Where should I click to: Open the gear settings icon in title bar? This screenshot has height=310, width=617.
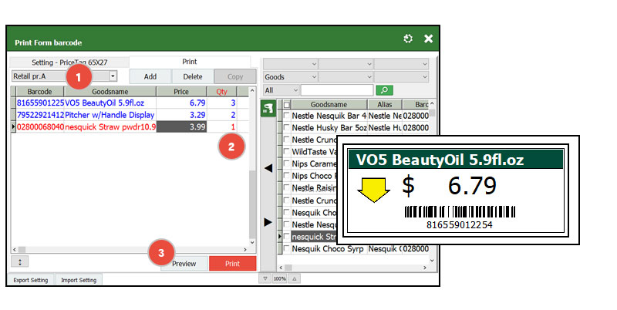pos(408,39)
